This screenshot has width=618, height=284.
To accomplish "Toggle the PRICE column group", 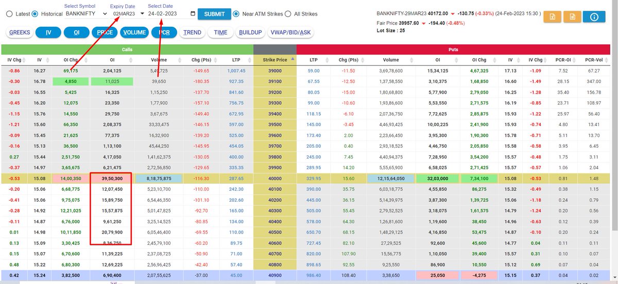I will [105, 32].
